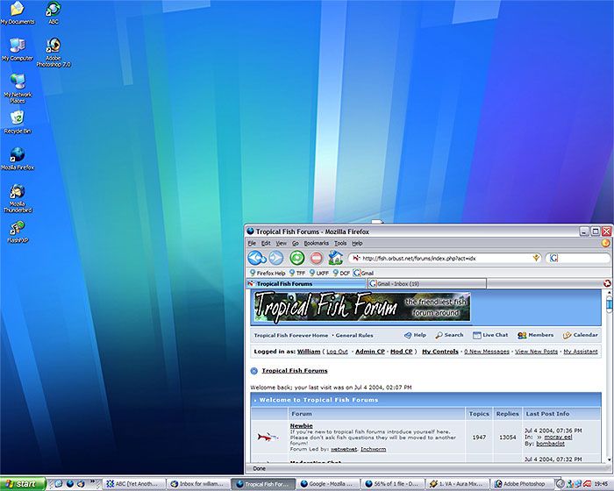Open My Documents desktop icon
Viewport: 614px width, 491px height.
18,13
